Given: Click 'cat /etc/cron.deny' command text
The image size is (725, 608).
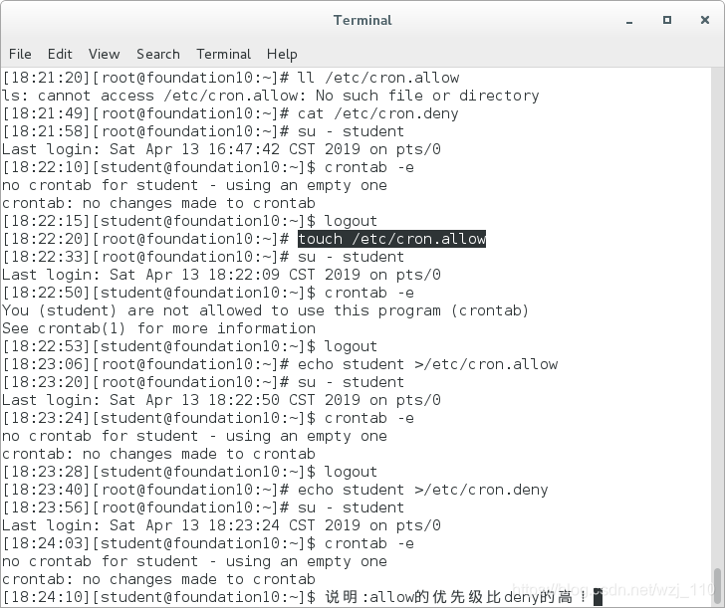Looking at the screenshot, I should click(377, 113).
